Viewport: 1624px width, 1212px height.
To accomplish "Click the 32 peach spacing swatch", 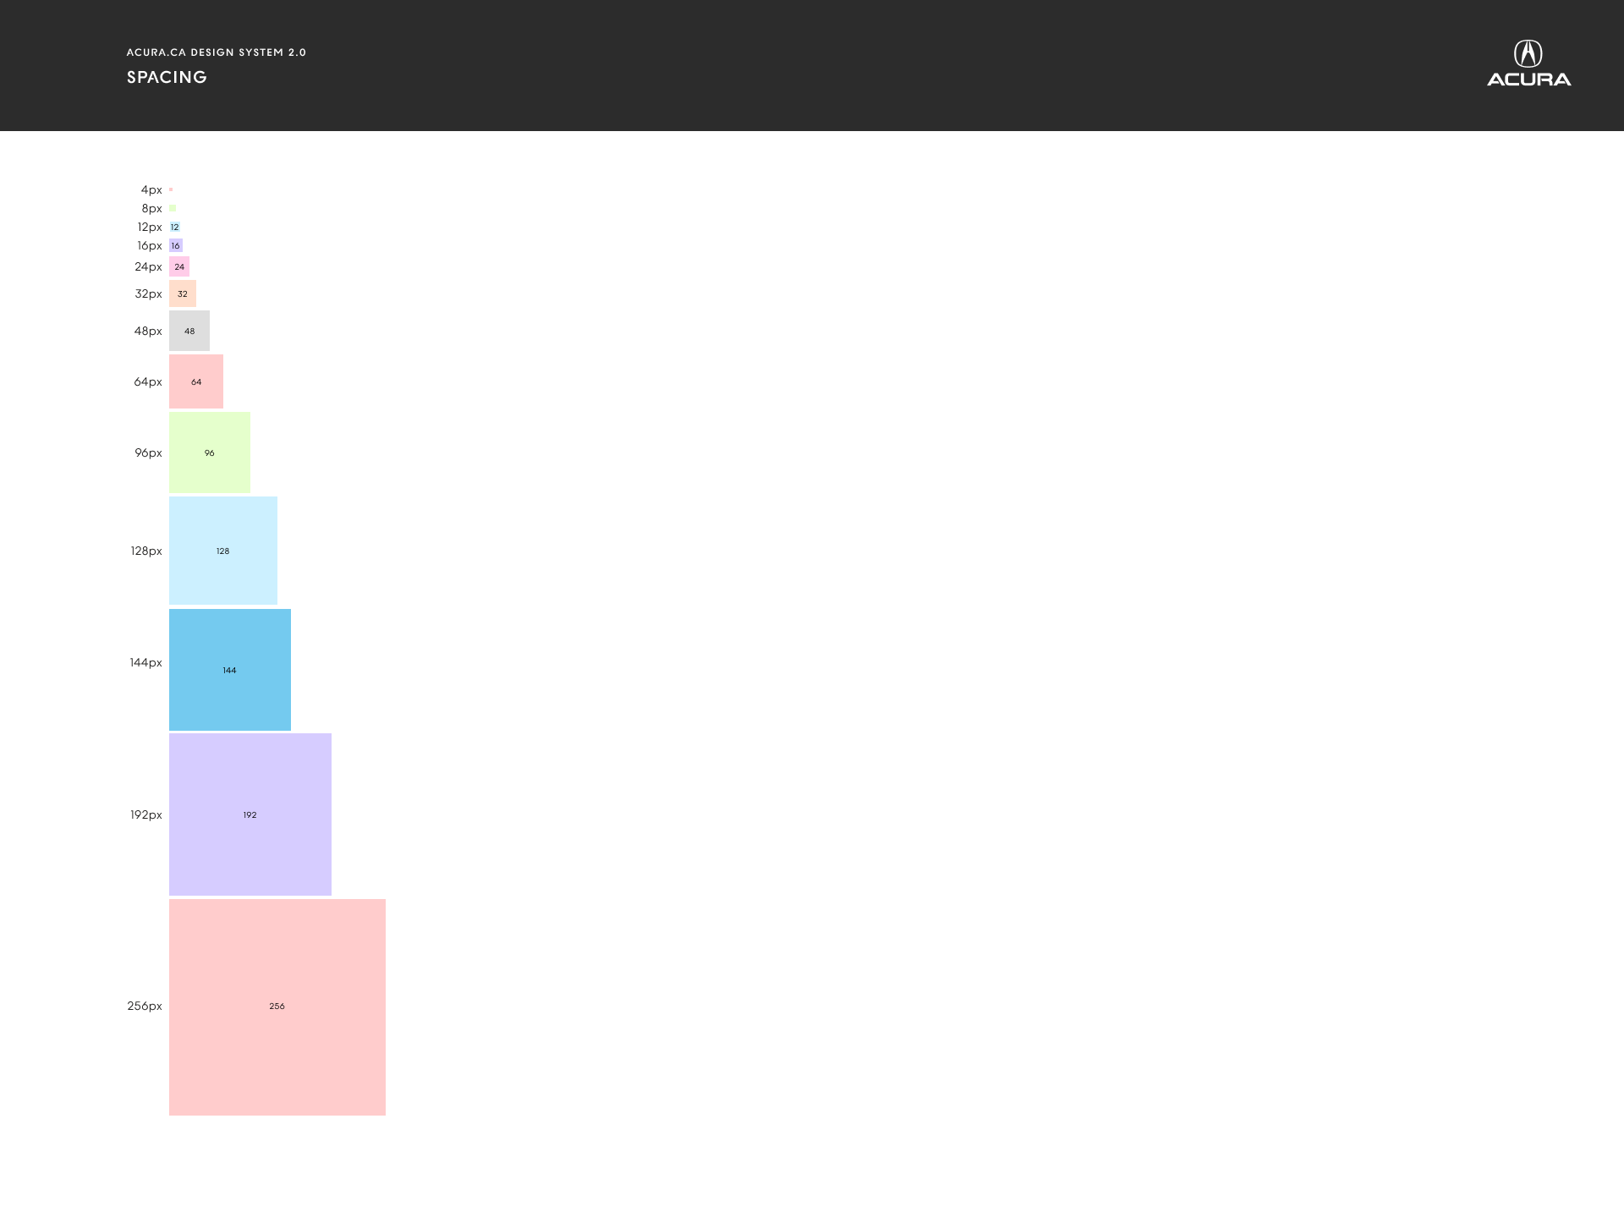I will tap(183, 293).
